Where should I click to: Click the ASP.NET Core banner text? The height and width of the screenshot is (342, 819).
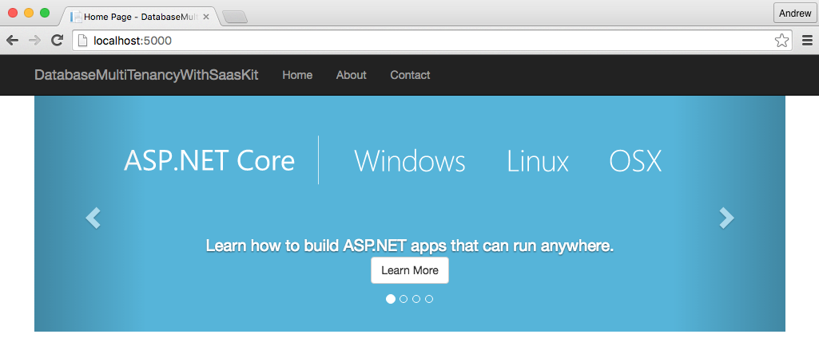point(209,160)
